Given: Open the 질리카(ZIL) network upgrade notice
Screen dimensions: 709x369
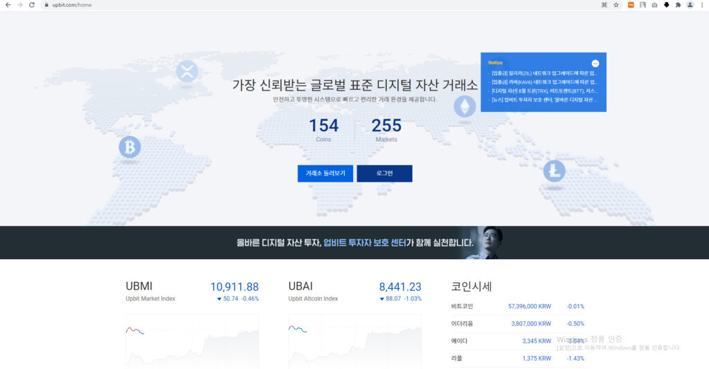Looking at the screenshot, I should (544, 73).
